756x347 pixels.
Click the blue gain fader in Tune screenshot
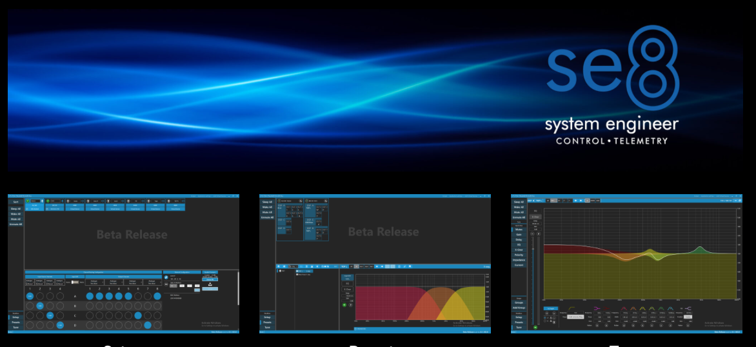coord(533,281)
